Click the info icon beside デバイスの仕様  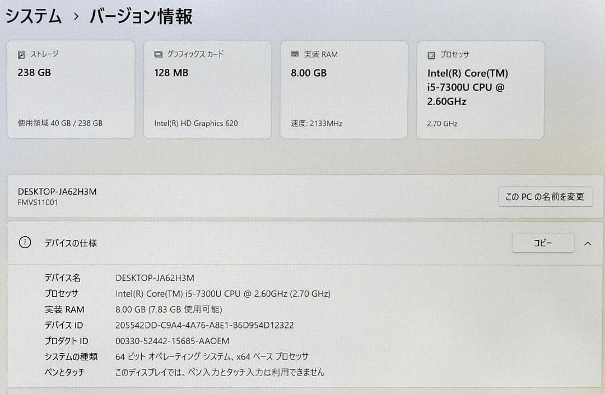(24, 243)
